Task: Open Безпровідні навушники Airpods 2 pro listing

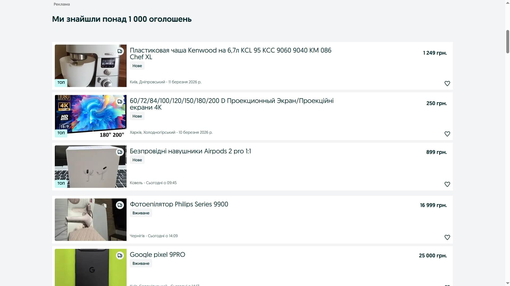Action: 190,151
